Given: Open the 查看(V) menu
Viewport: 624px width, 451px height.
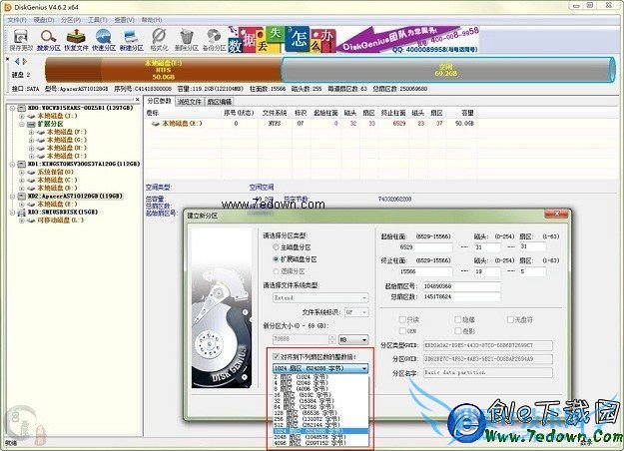Looking at the screenshot, I should [x=124, y=20].
